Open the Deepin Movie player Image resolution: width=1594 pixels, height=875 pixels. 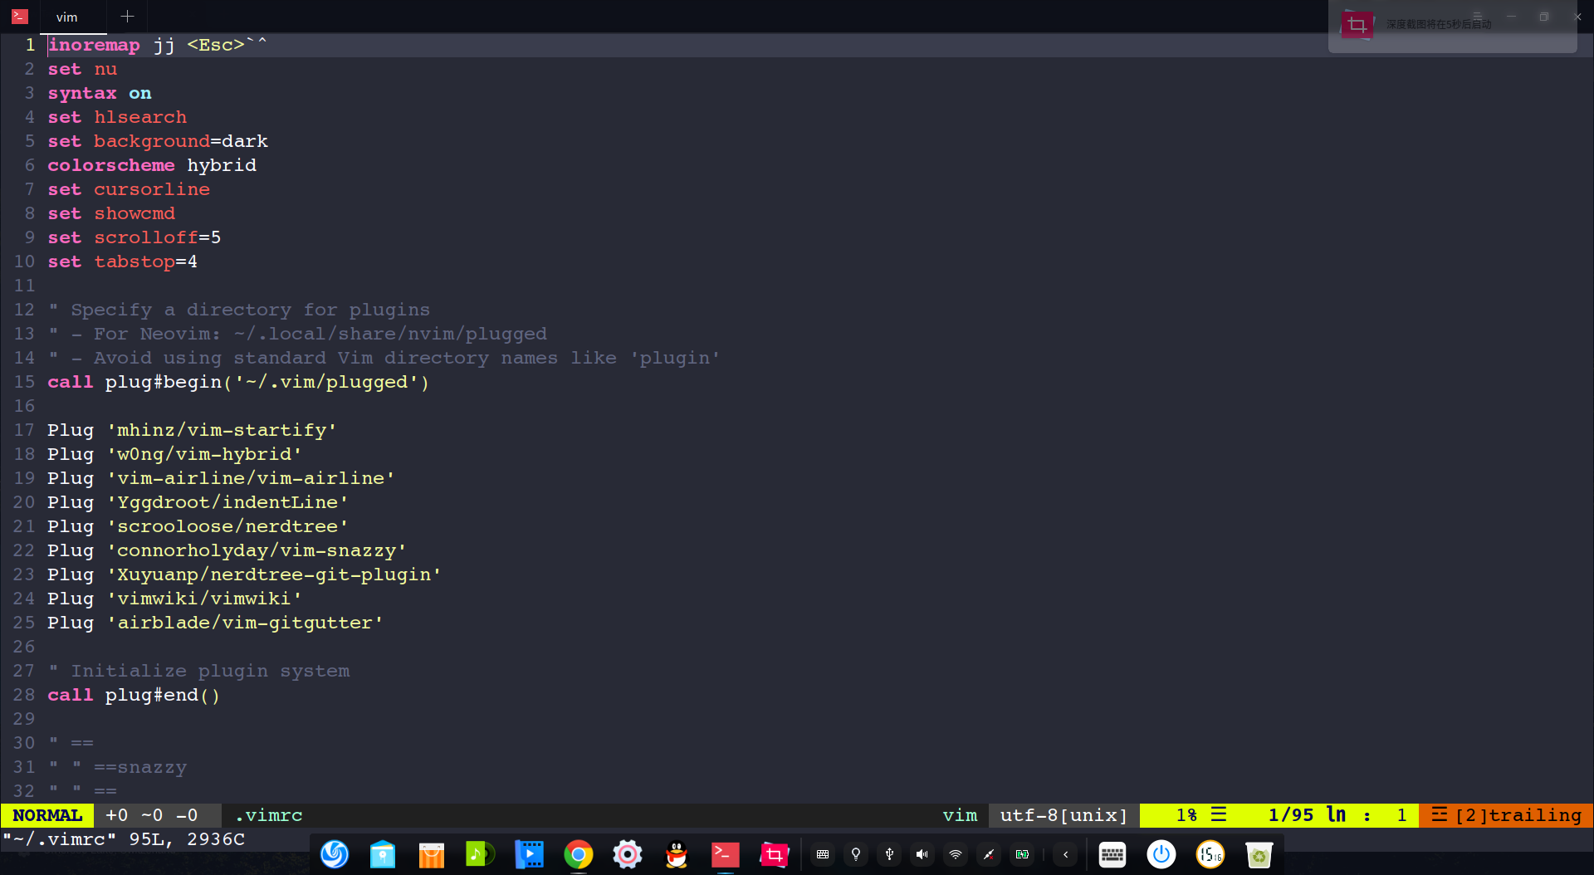click(529, 854)
